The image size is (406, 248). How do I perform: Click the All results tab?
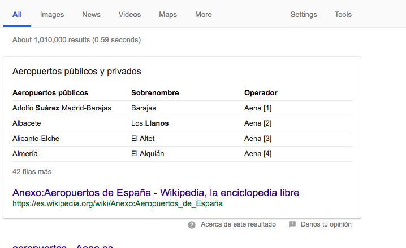17,15
